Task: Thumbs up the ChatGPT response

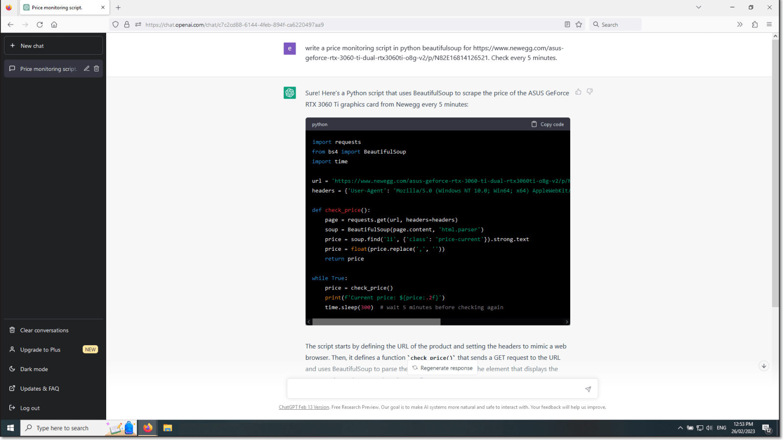Action: 578,92
